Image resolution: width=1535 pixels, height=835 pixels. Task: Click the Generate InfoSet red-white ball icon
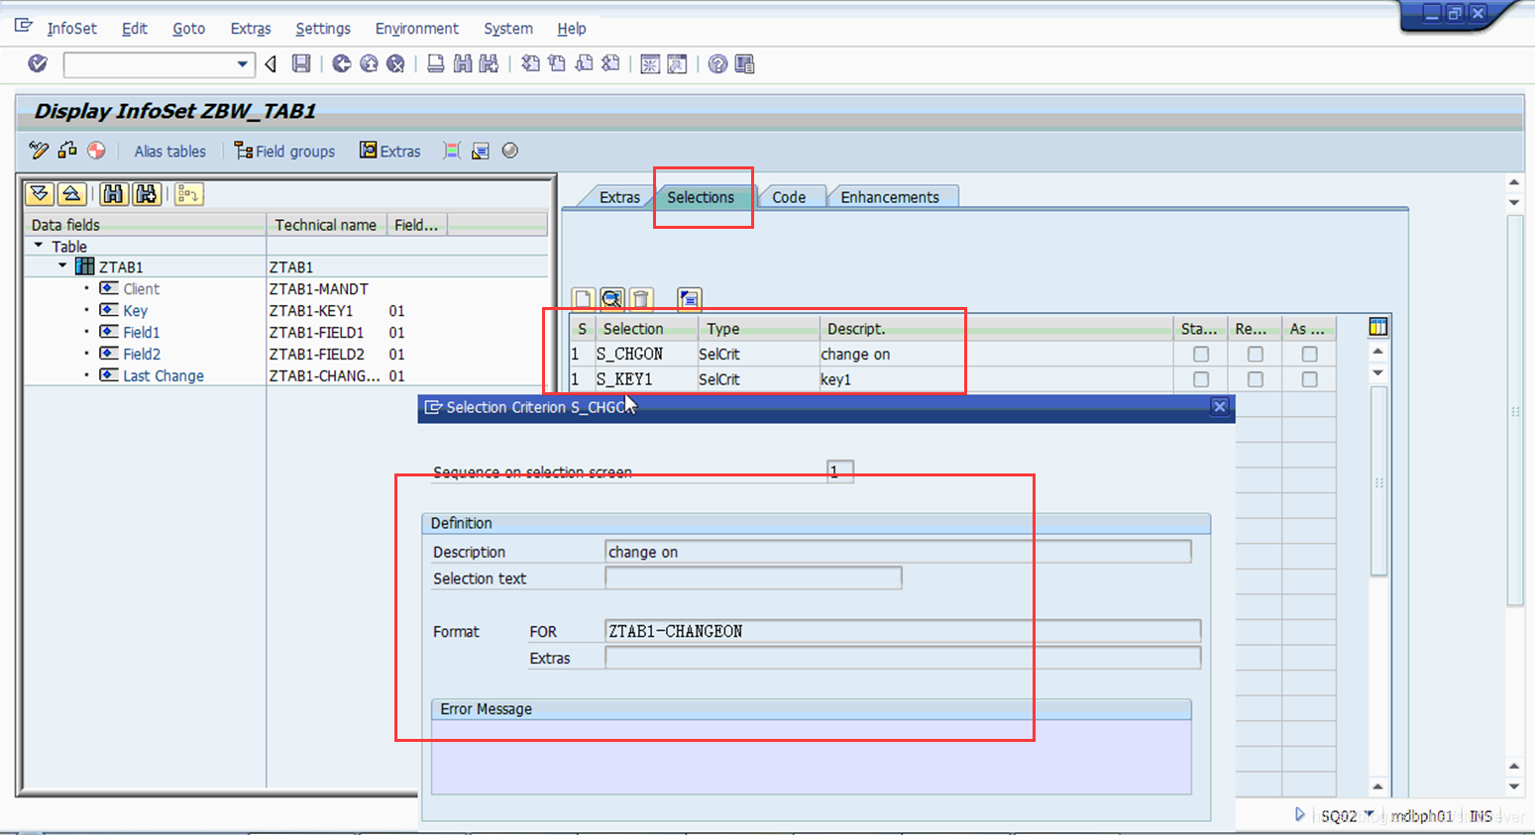pyautogui.click(x=96, y=151)
